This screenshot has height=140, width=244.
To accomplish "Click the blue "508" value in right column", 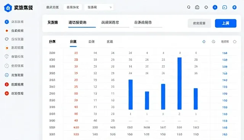I will click(x=225, y=67).
